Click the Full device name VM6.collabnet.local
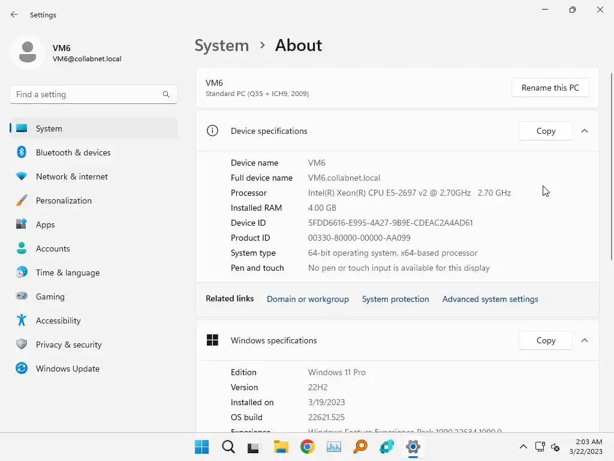The height and width of the screenshot is (461, 614). [x=344, y=178]
